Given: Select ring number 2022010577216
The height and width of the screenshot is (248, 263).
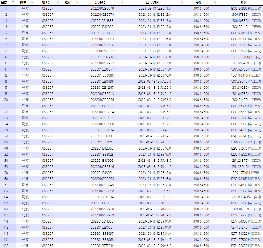Looking at the screenshot, I should coord(102,246).
